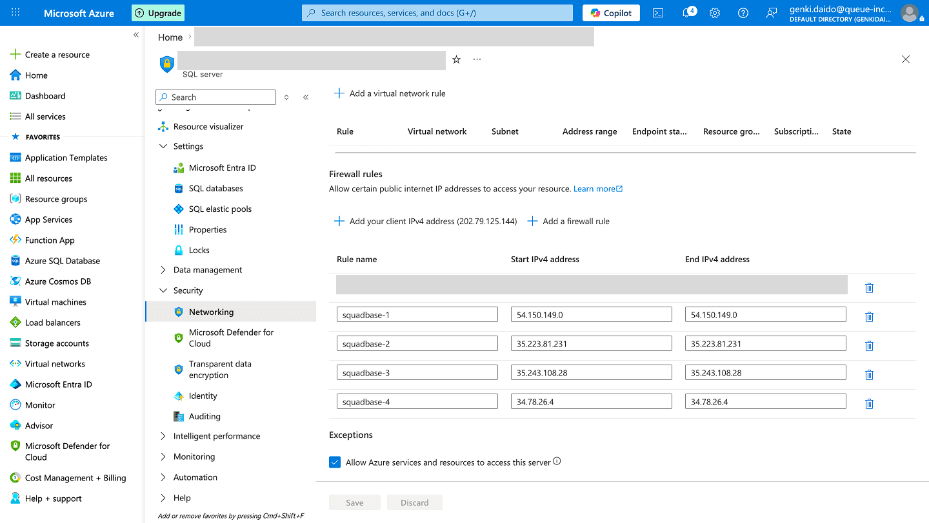Open SQL elastic pools menu item
The image size is (929, 523).
220,209
